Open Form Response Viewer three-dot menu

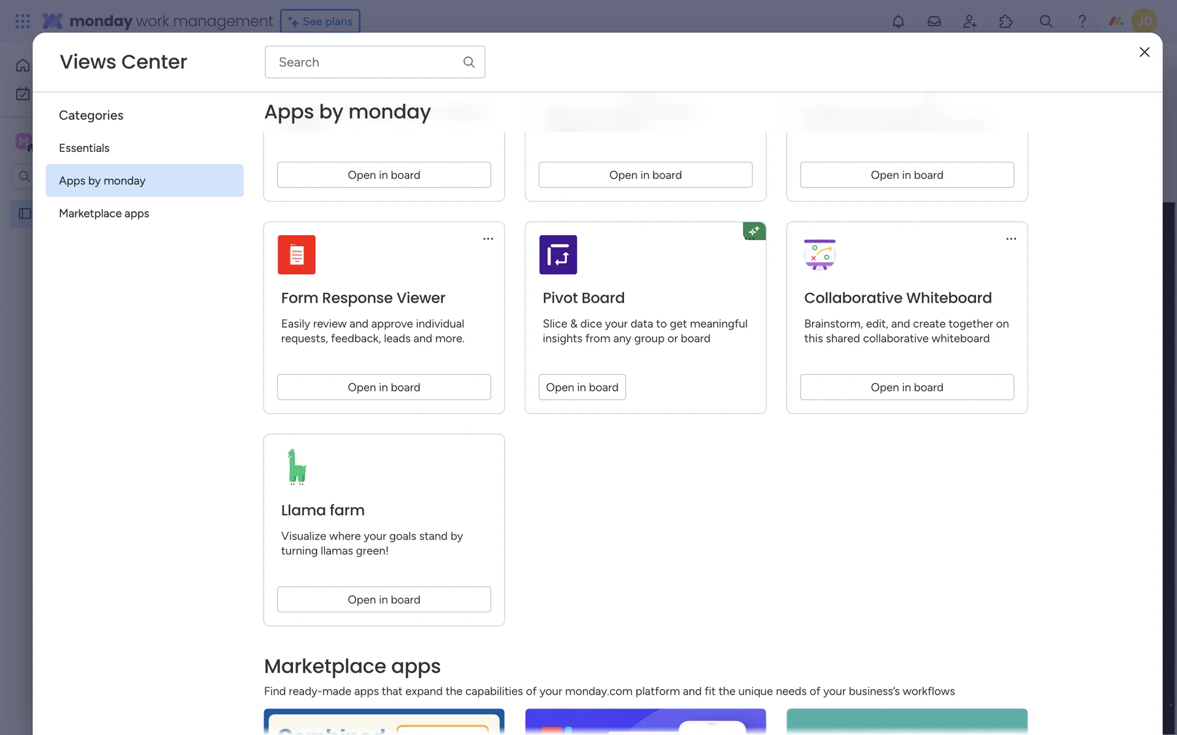(x=488, y=239)
